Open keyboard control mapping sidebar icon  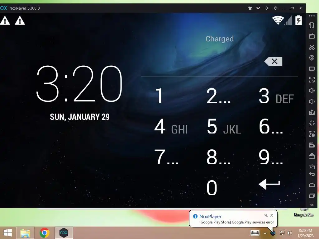pos(312,36)
